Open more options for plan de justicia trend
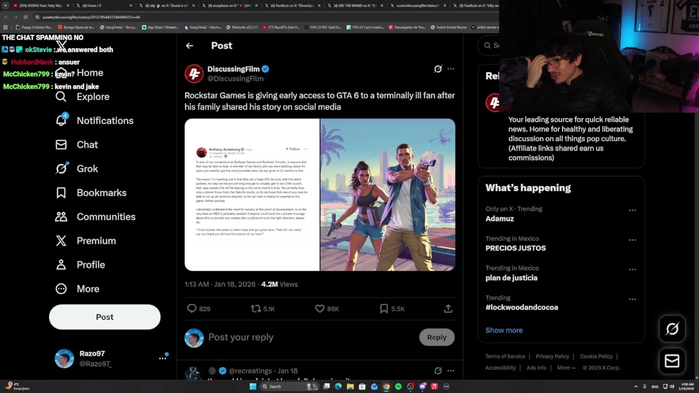 tap(632, 270)
